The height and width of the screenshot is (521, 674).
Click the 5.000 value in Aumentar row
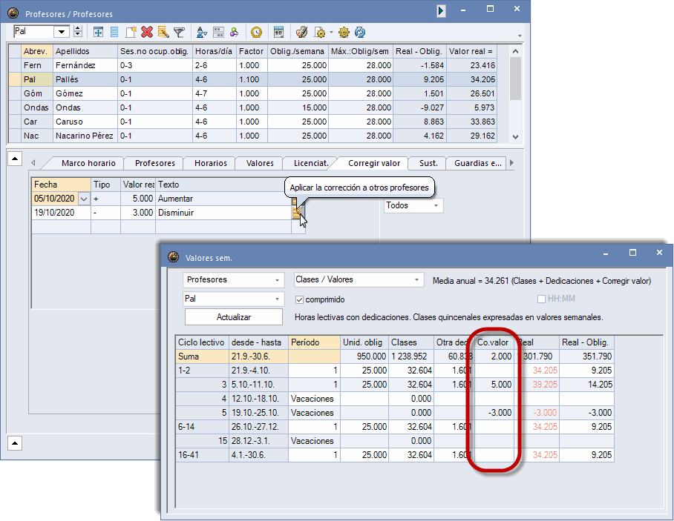(x=138, y=199)
